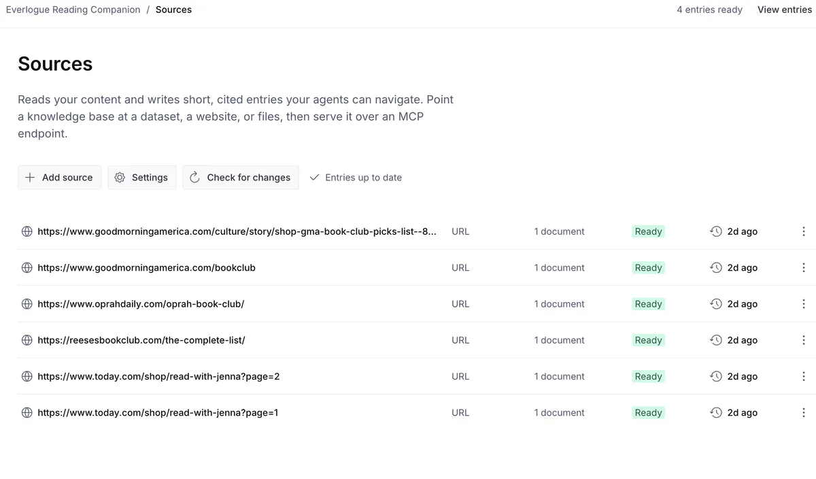The width and height of the screenshot is (816, 479).
Task: Click history clock icon in reesesbookclub row
Action: 716,340
